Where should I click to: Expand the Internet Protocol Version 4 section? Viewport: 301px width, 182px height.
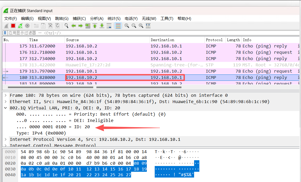(x=6, y=139)
